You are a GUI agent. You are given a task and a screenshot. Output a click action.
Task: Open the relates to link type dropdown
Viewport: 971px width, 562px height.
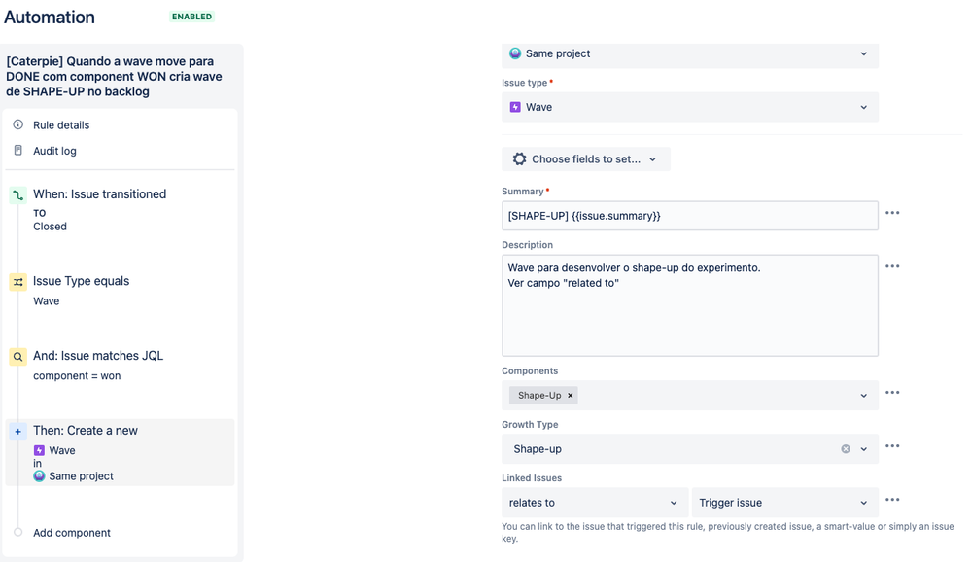click(x=595, y=503)
